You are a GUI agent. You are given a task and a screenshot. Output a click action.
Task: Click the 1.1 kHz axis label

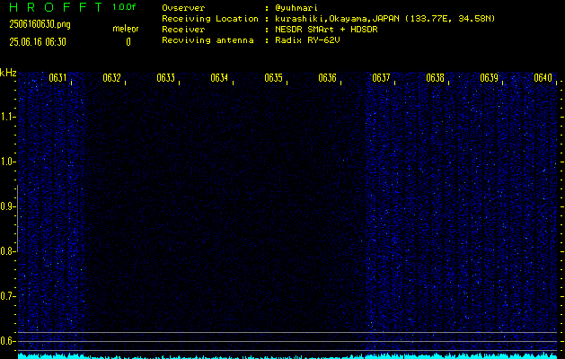point(7,117)
